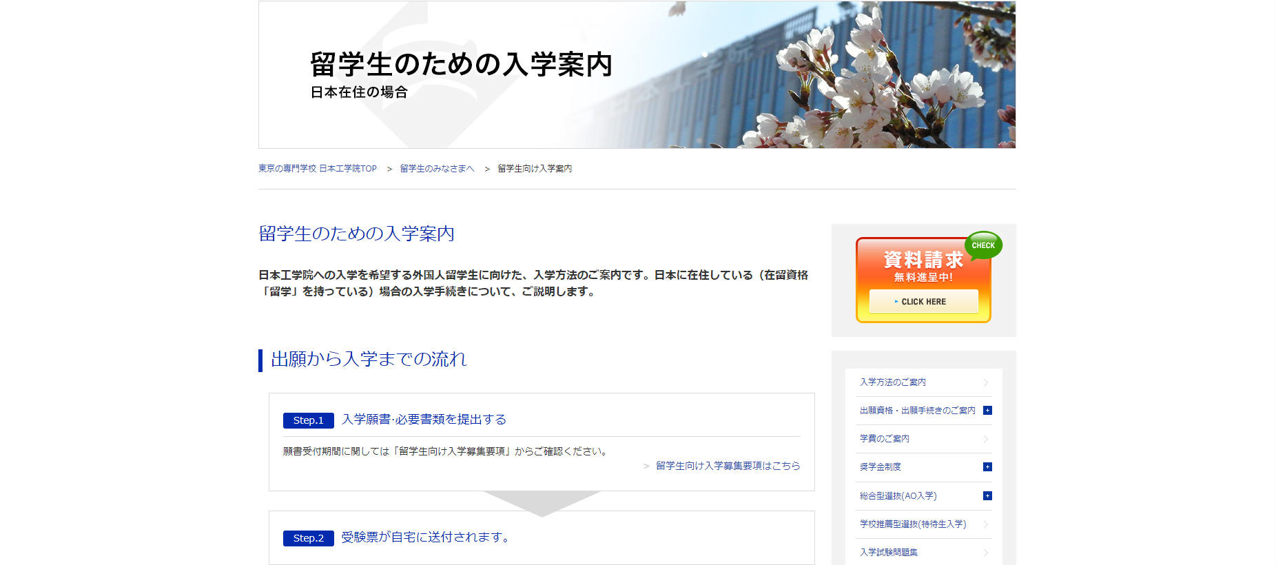Select 奨学金制度 in the sidebar
The height and width of the screenshot is (565, 1276).
click(x=881, y=467)
